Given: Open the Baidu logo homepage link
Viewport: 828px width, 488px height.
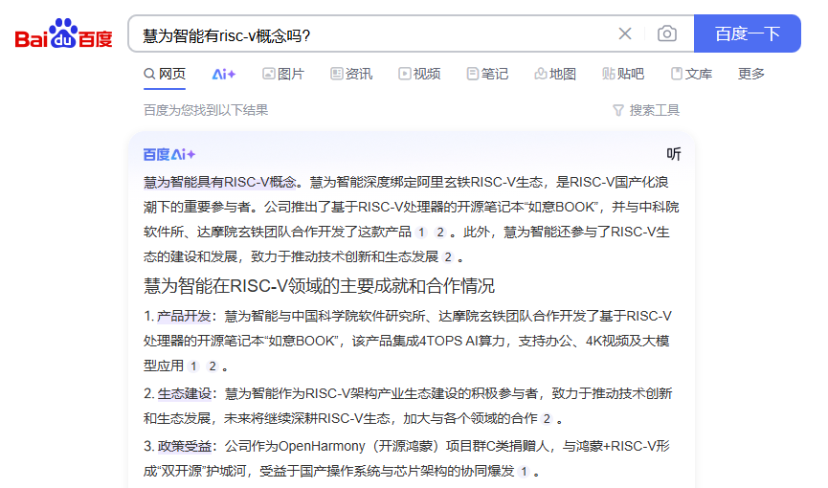Looking at the screenshot, I should 63,33.
